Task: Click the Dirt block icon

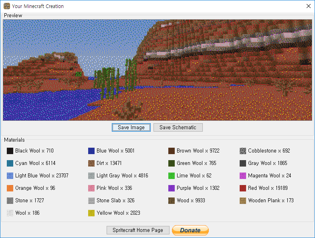Action: 91,163
